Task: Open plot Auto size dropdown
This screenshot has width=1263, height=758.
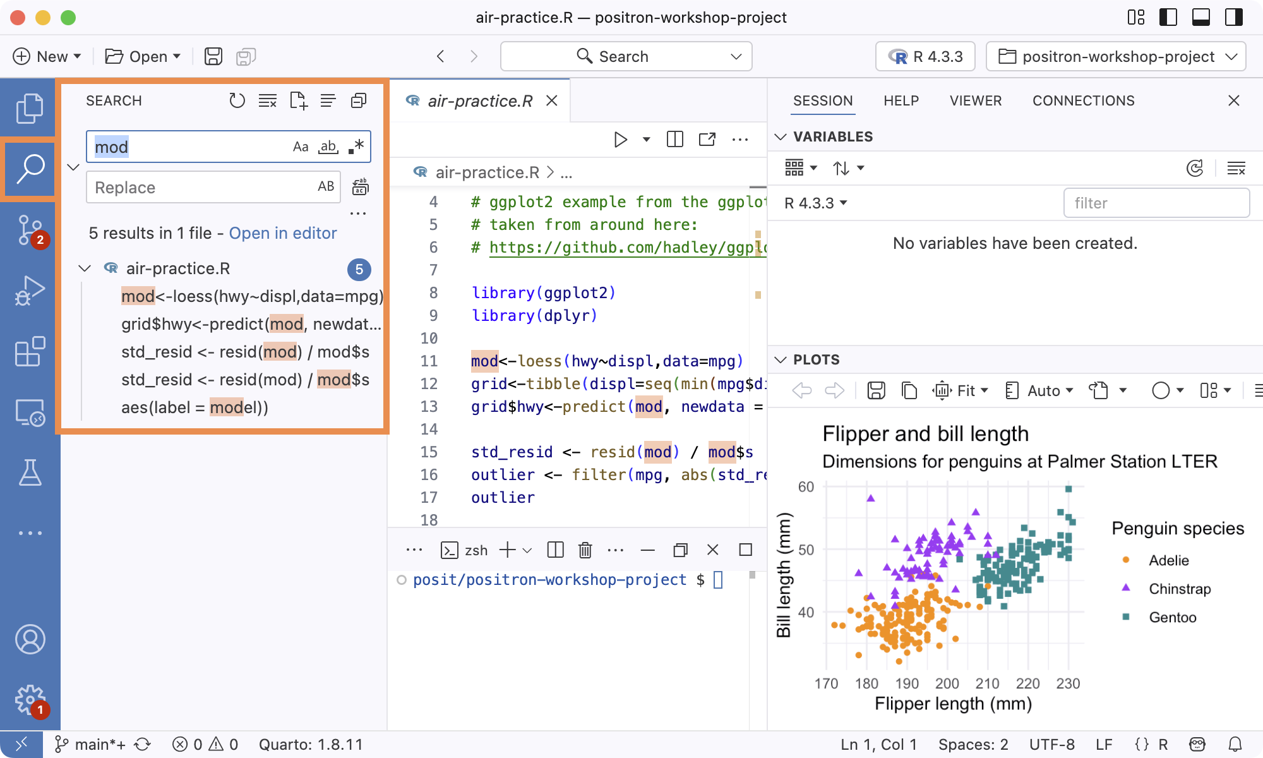Action: point(1039,390)
